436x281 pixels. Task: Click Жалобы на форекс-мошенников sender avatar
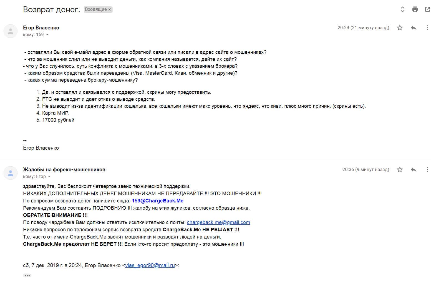(11, 173)
